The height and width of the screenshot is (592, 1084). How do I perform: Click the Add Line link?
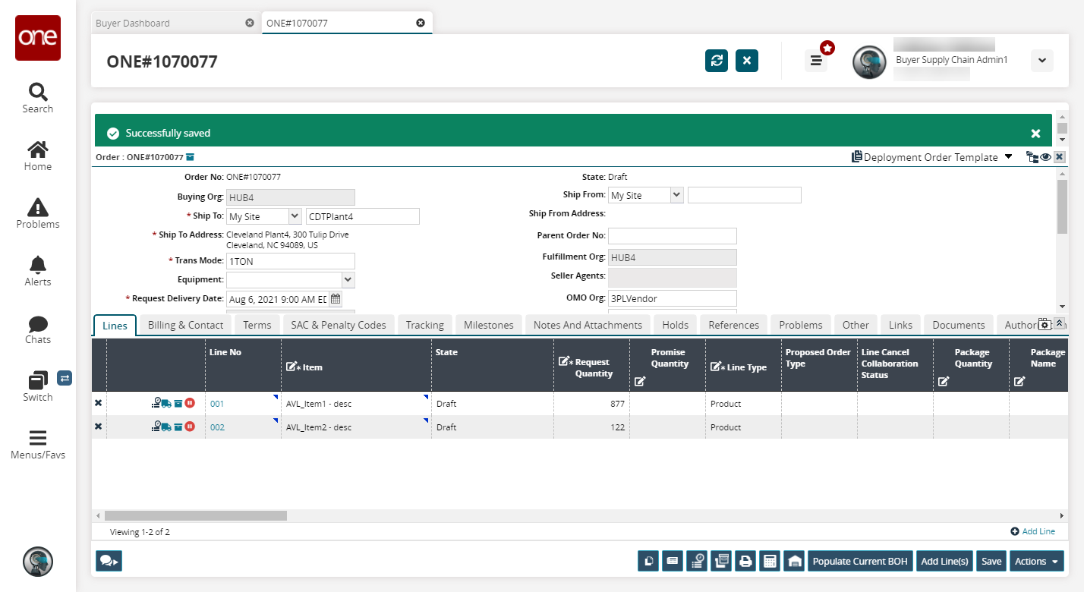click(x=1033, y=531)
